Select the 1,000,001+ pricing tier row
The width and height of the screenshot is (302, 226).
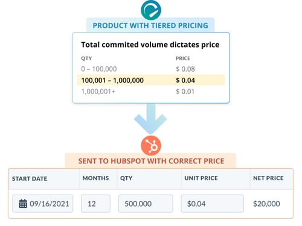tap(150, 92)
